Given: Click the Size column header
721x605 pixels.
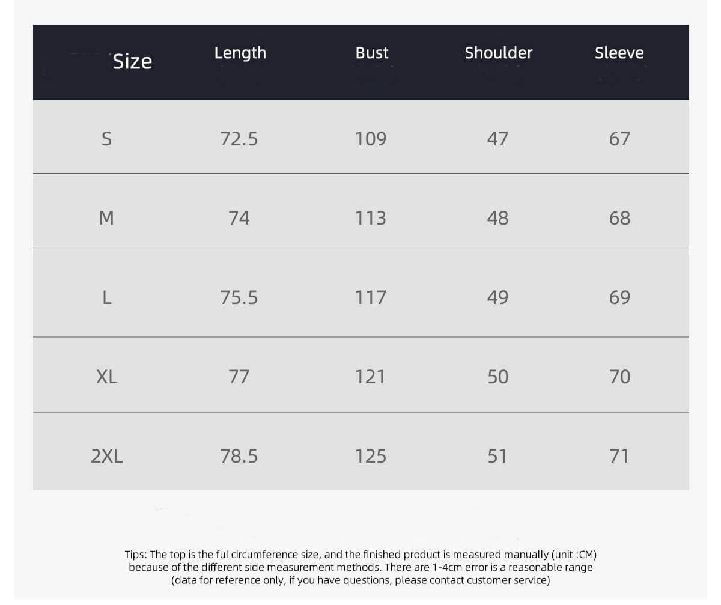Looking at the screenshot, I should click(132, 61).
